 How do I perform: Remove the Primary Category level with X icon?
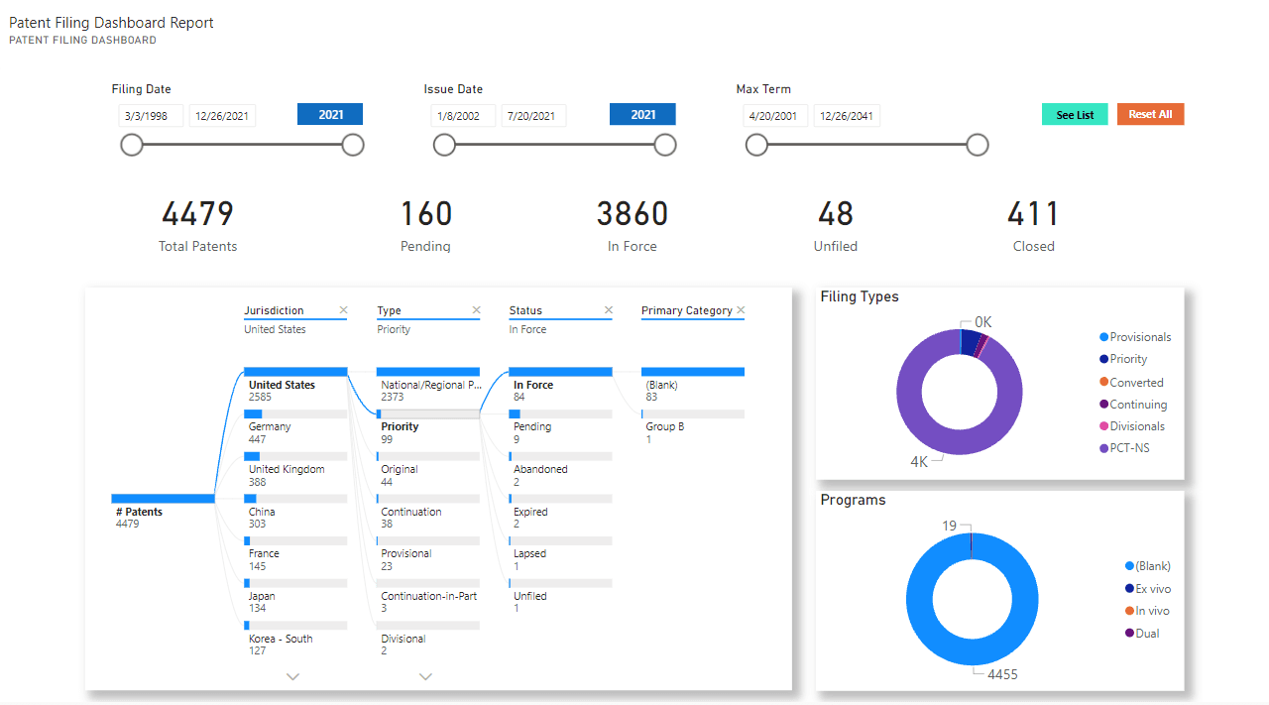741,310
